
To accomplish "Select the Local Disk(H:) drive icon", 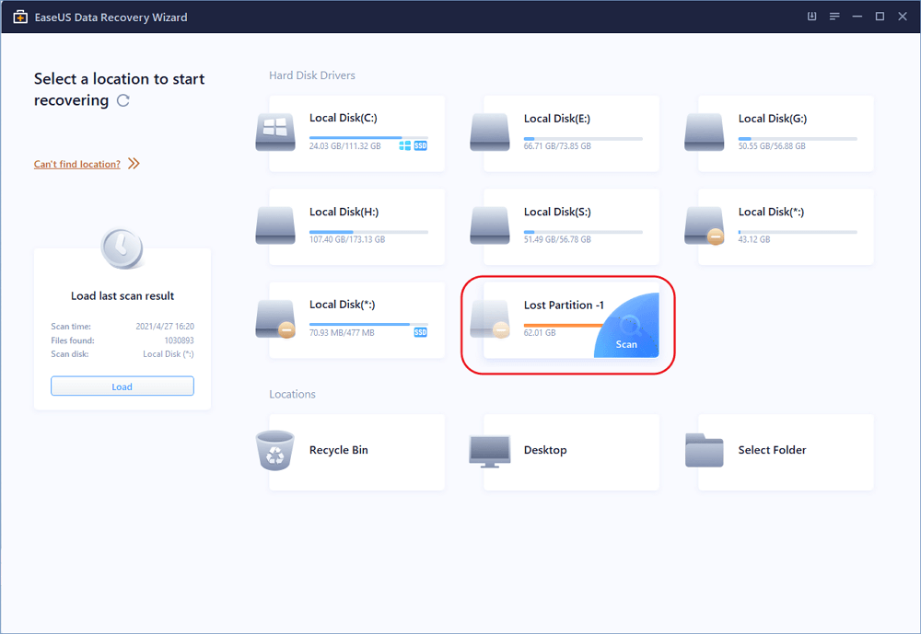I will click(275, 225).
